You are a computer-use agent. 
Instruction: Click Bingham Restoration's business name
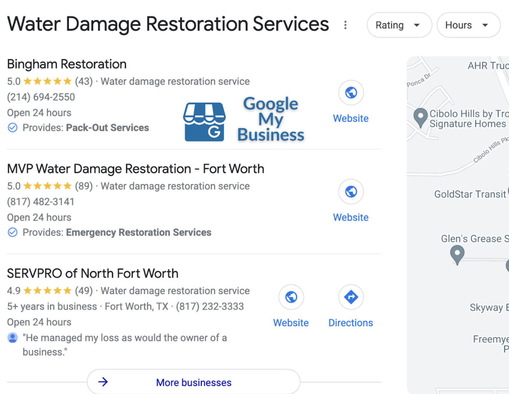point(67,64)
